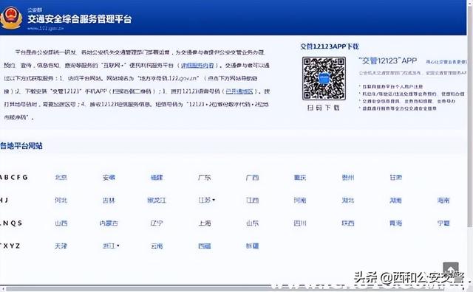
Task: Open the 河南 platform link
Action: tap(300, 200)
